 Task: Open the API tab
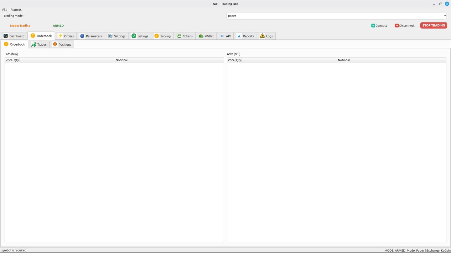tap(225, 36)
